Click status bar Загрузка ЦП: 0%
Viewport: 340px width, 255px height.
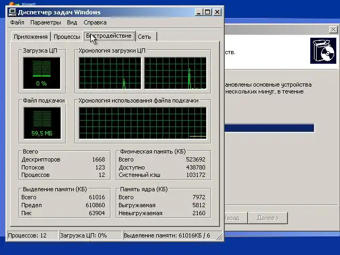[90, 235]
